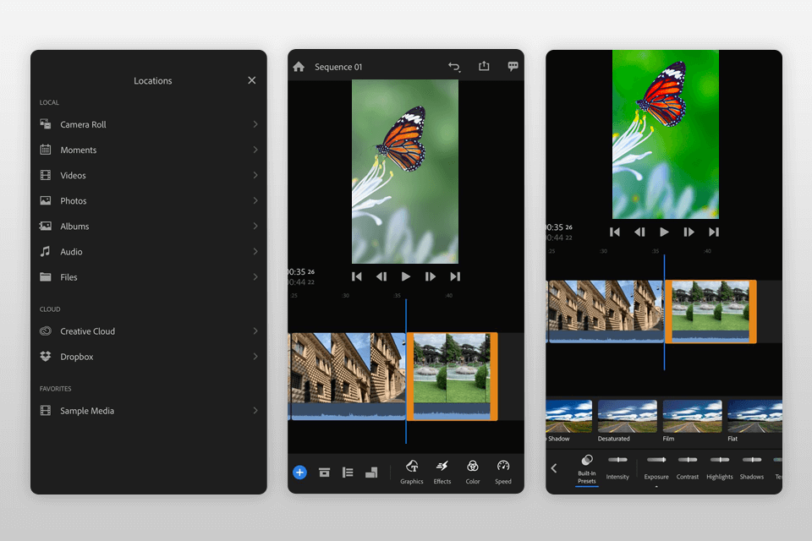This screenshot has width=812, height=541.
Task: Play the sequence in middle screen
Action: [405, 276]
